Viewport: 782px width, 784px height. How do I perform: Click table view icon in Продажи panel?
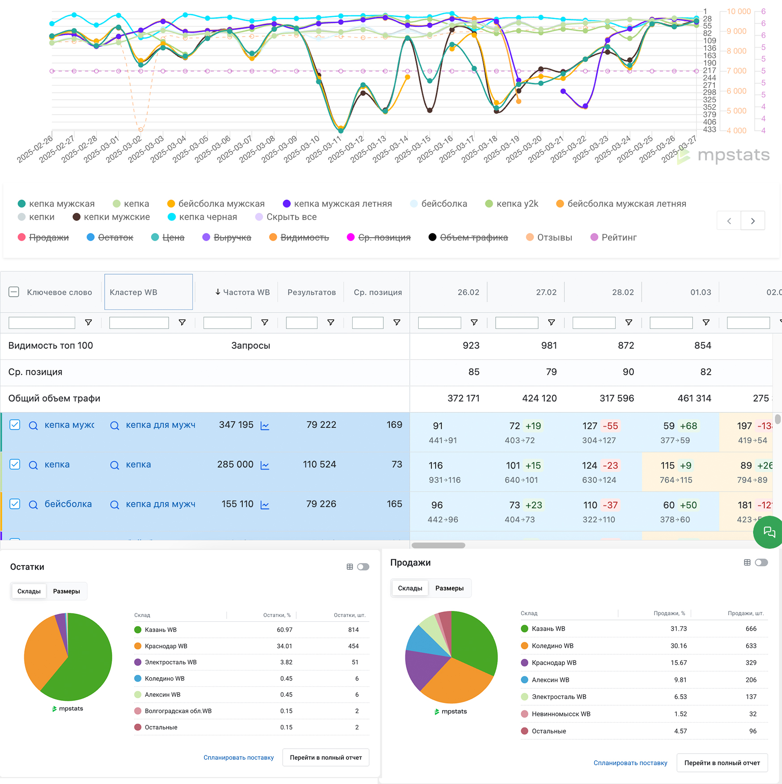point(747,562)
